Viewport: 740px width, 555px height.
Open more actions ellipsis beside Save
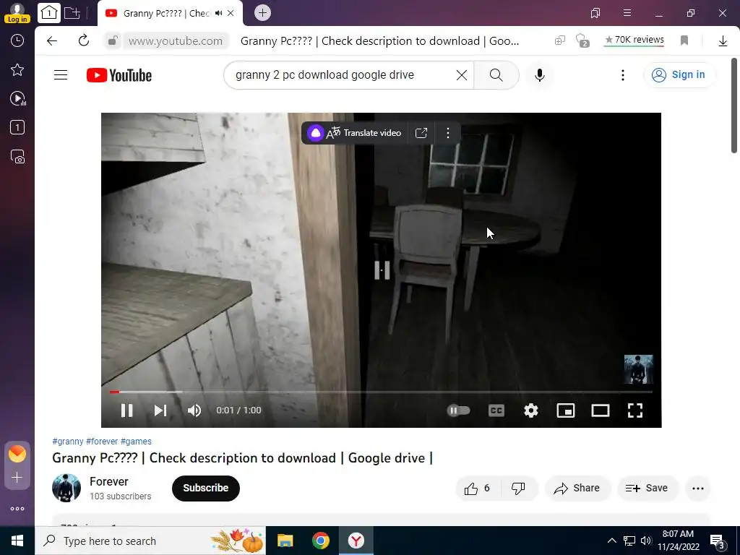(698, 489)
